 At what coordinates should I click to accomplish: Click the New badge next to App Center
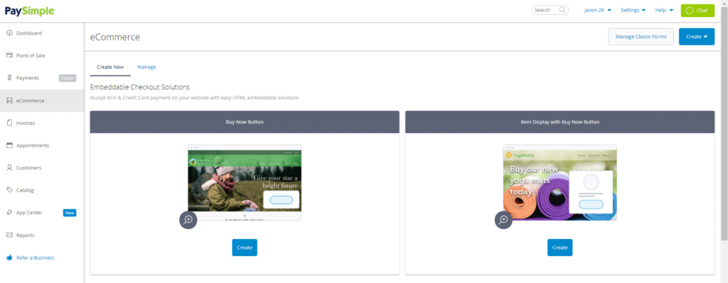pos(70,213)
